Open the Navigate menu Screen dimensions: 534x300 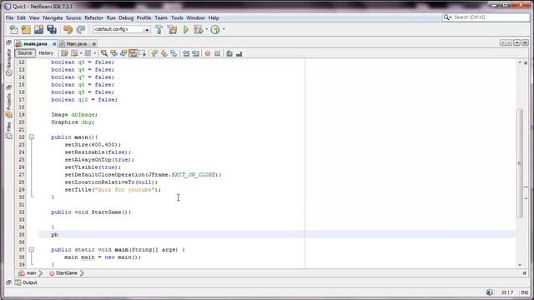point(53,17)
